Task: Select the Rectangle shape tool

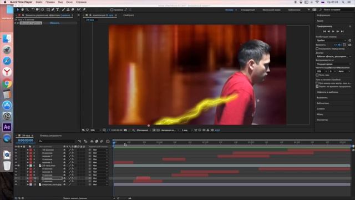Action: point(48,10)
